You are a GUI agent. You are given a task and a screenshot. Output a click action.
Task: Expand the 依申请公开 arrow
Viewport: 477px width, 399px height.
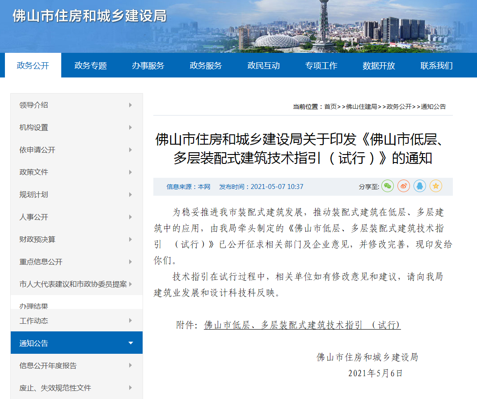point(131,150)
